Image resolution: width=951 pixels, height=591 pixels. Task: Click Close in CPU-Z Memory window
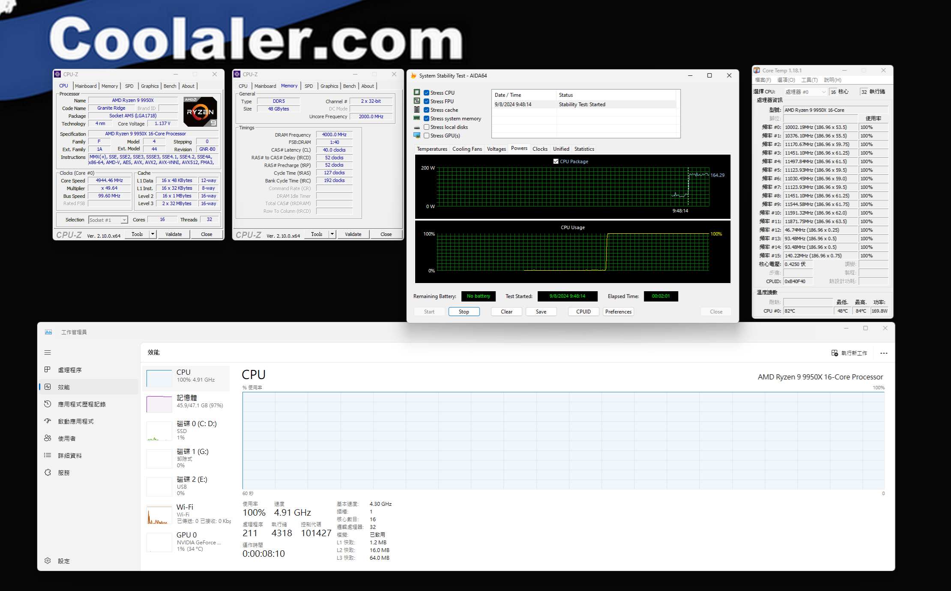point(386,234)
